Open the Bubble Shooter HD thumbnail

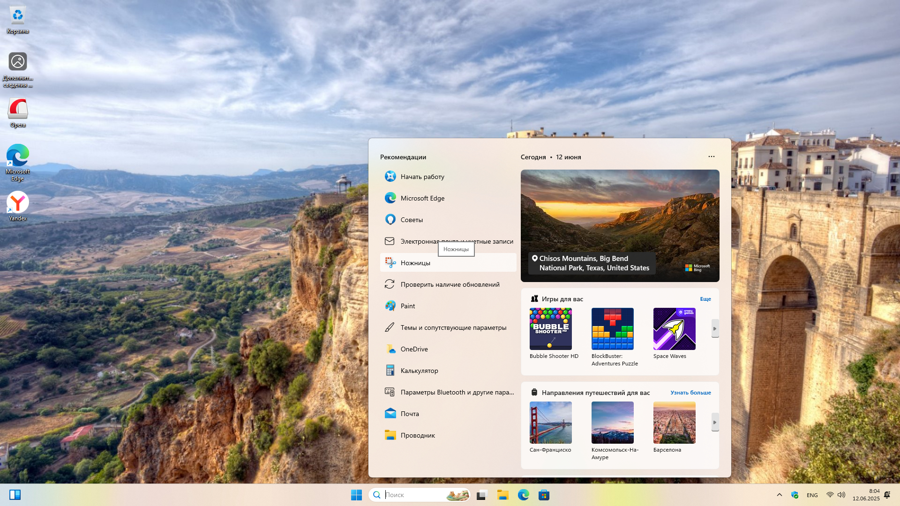[550, 329]
